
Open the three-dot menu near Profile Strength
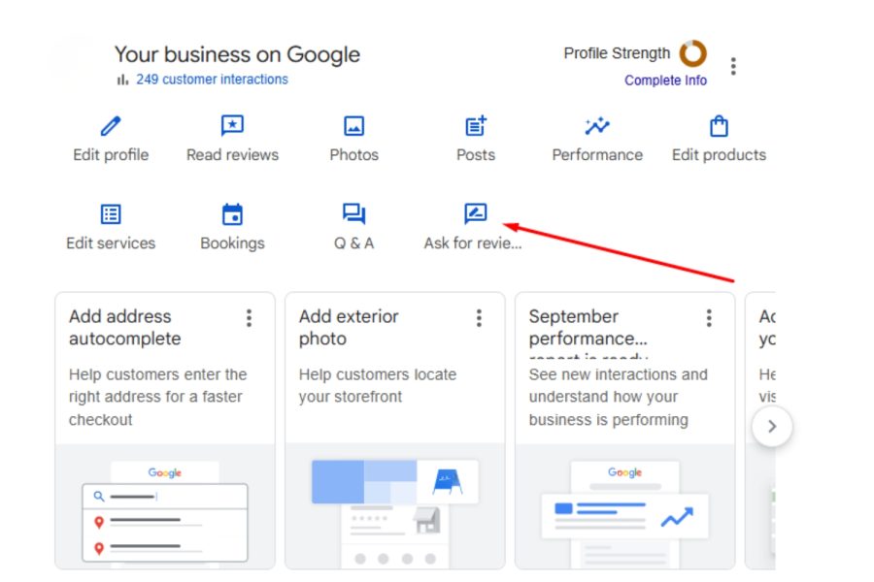pyautogui.click(x=733, y=65)
